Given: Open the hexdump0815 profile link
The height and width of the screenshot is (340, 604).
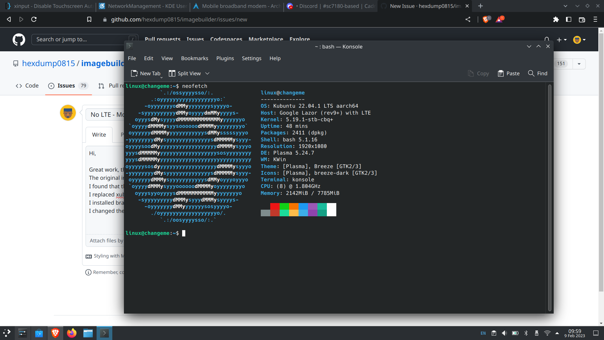Looking at the screenshot, I should 48,63.
